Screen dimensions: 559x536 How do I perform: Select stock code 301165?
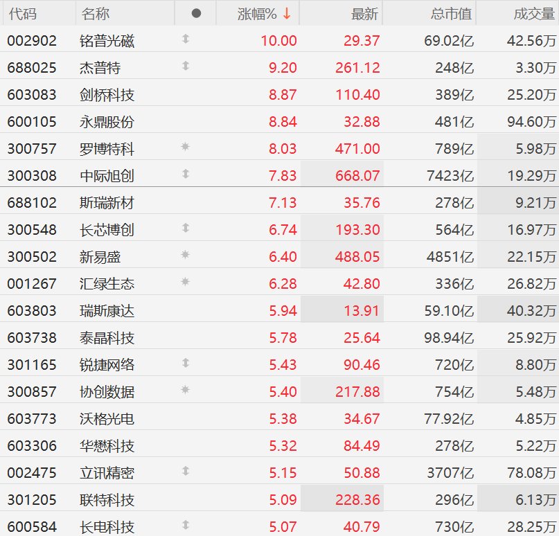point(32,365)
